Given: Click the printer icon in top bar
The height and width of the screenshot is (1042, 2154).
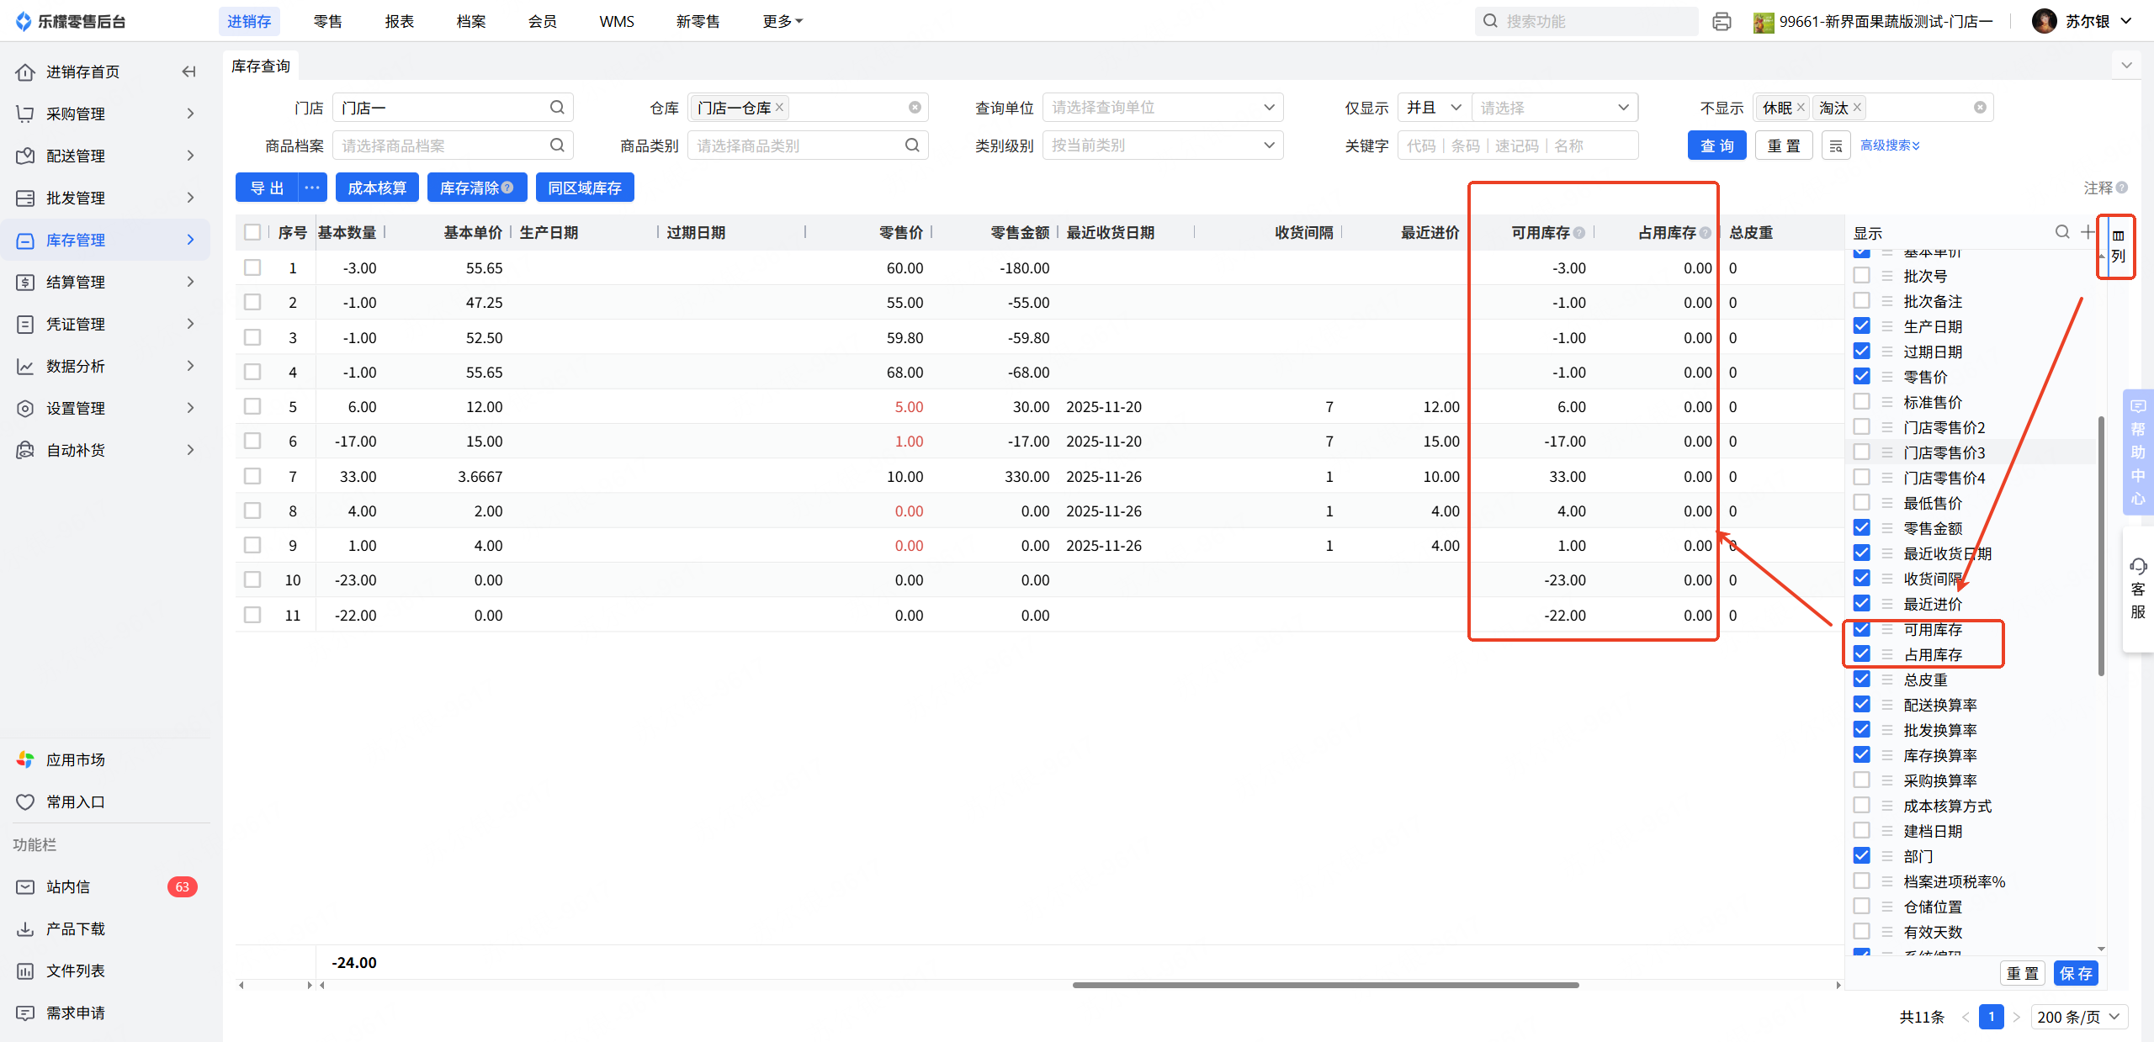Looking at the screenshot, I should pyautogui.click(x=1722, y=22).
